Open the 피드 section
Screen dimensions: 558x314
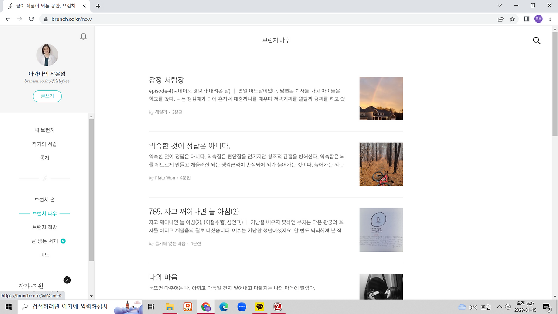44,254
